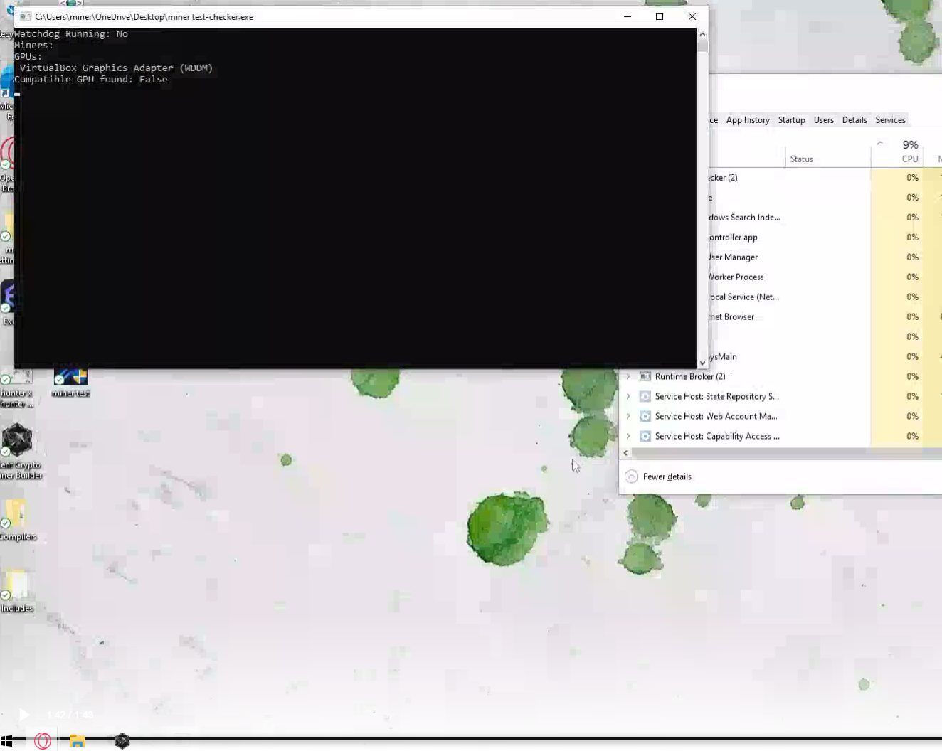Expand Service Host: Web Account Manager entry
The width and height of the screenshot is (942, 751).
(629, 416)
